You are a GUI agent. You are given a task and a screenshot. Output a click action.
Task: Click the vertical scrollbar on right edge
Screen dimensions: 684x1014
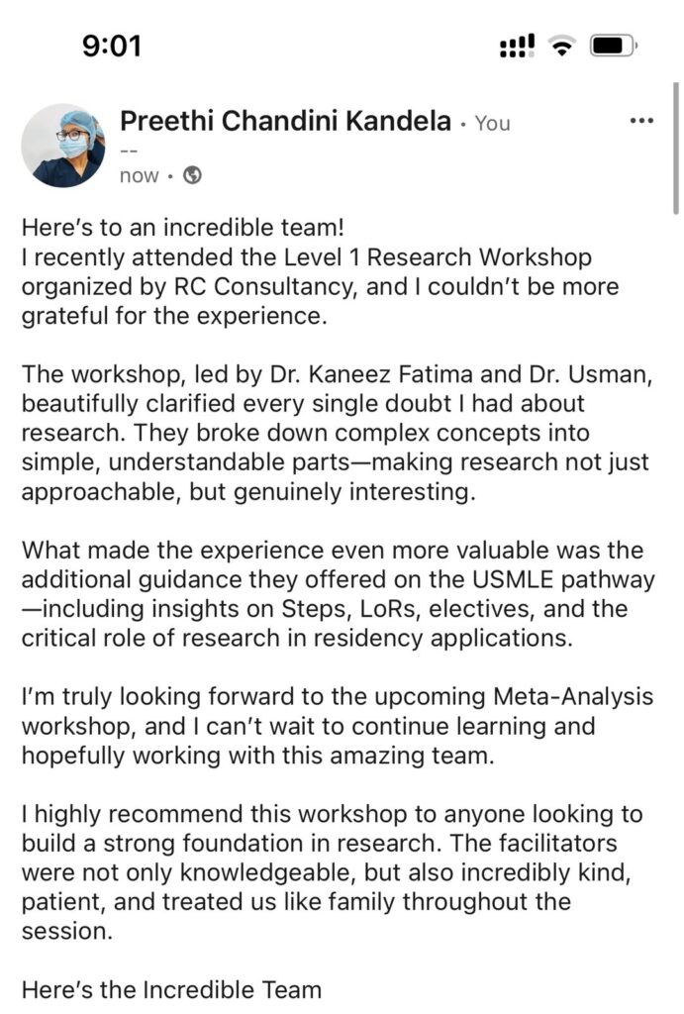pyautogui.click(x=676, y=148)
